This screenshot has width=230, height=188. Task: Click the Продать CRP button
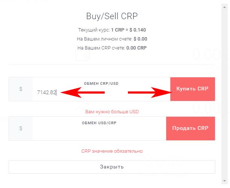point(191,128)
